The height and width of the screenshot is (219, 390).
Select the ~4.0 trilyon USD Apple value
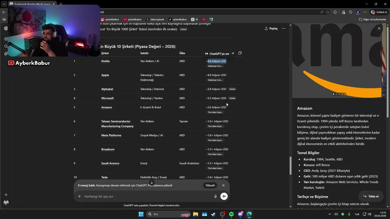[216, 75]
